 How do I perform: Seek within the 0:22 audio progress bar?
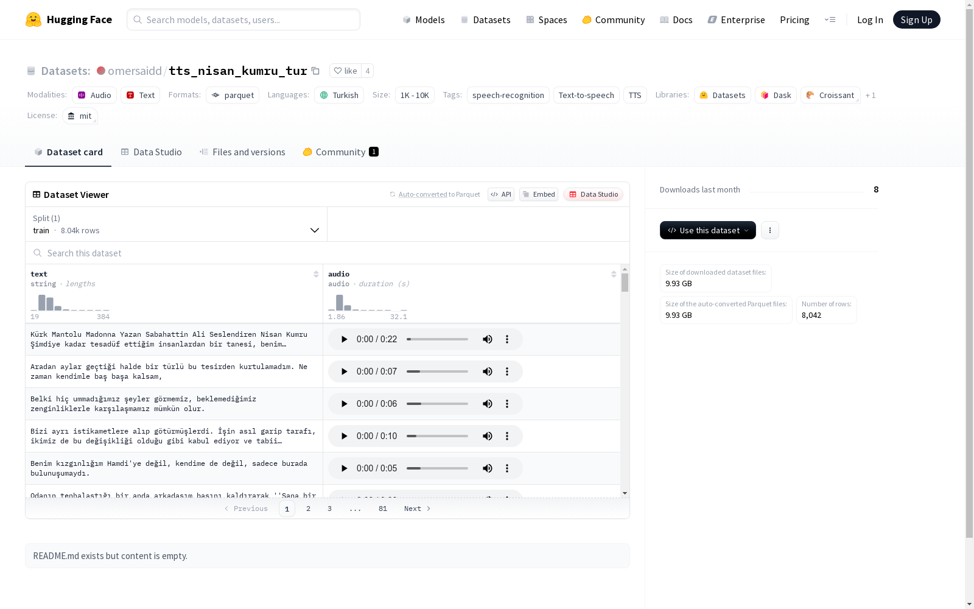click(438, 339)
